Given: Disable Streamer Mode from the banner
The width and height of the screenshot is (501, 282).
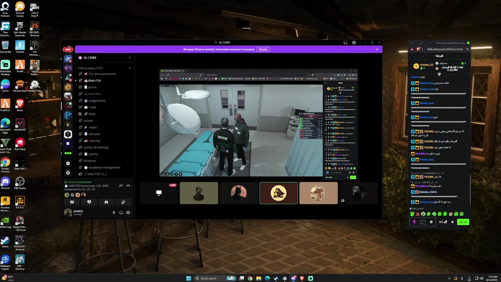Looking at the screenshot, I should 263,49.
